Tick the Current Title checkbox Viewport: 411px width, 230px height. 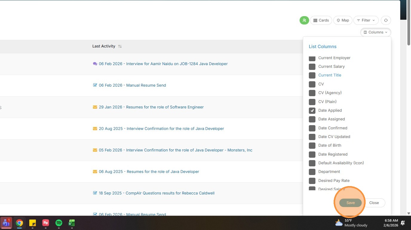(312, 75)
